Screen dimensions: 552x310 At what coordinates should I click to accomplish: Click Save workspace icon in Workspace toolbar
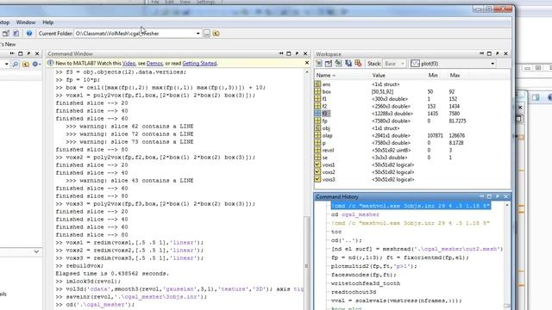348,63
